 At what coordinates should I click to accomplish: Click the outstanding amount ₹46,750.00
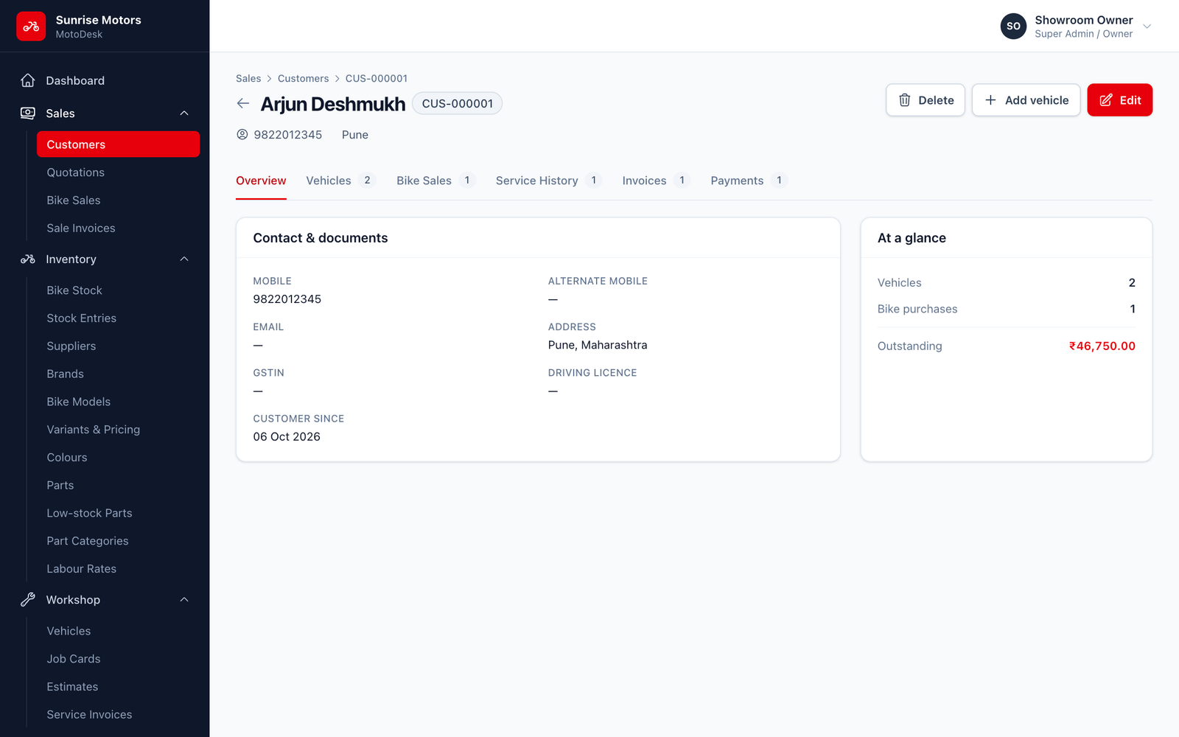[x=1102, y=346]
